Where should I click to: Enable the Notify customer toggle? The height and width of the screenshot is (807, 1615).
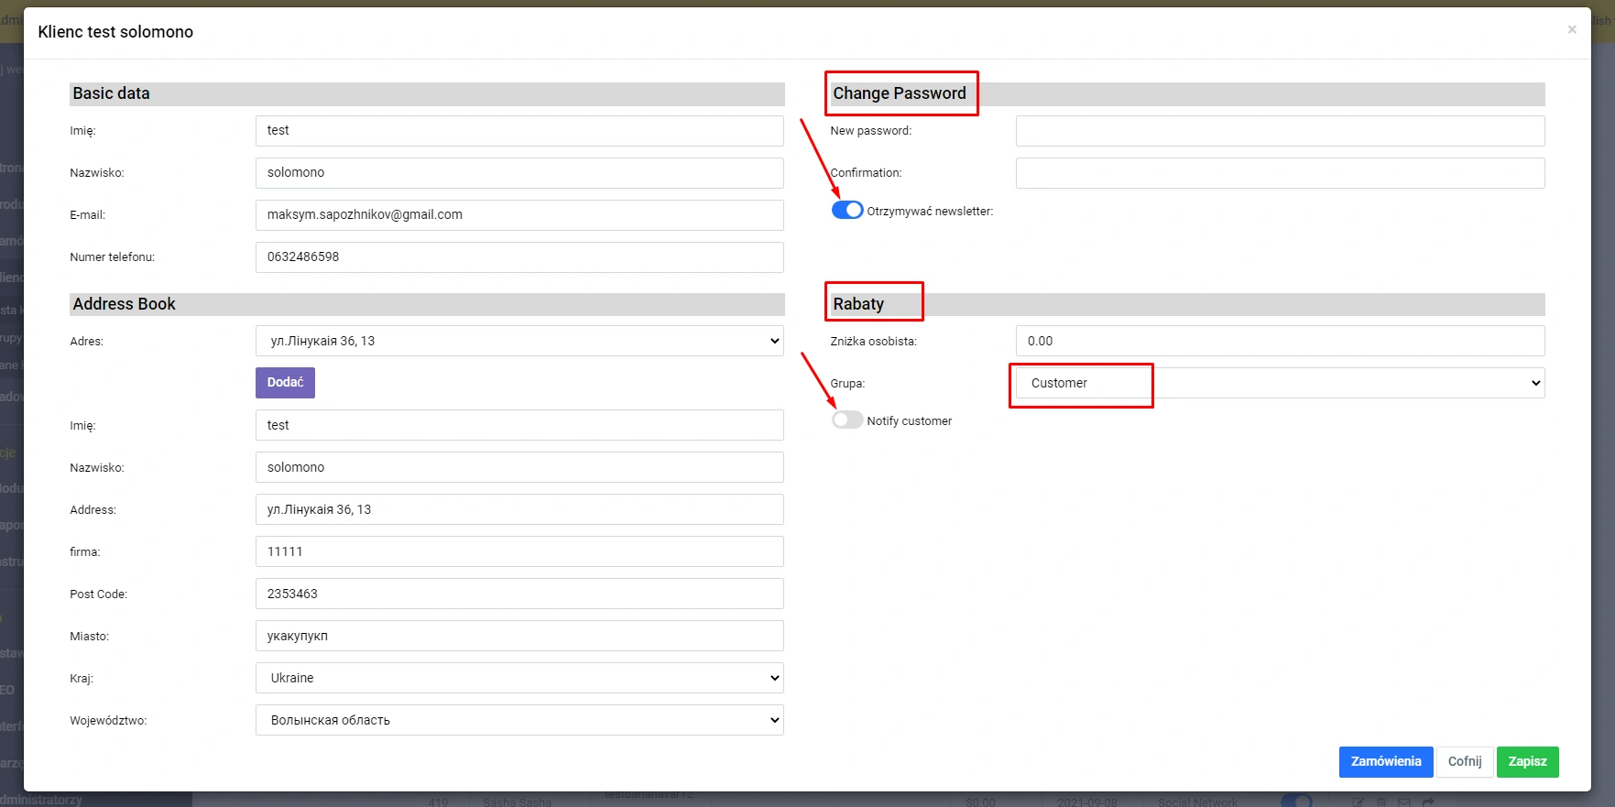(846, 420)
